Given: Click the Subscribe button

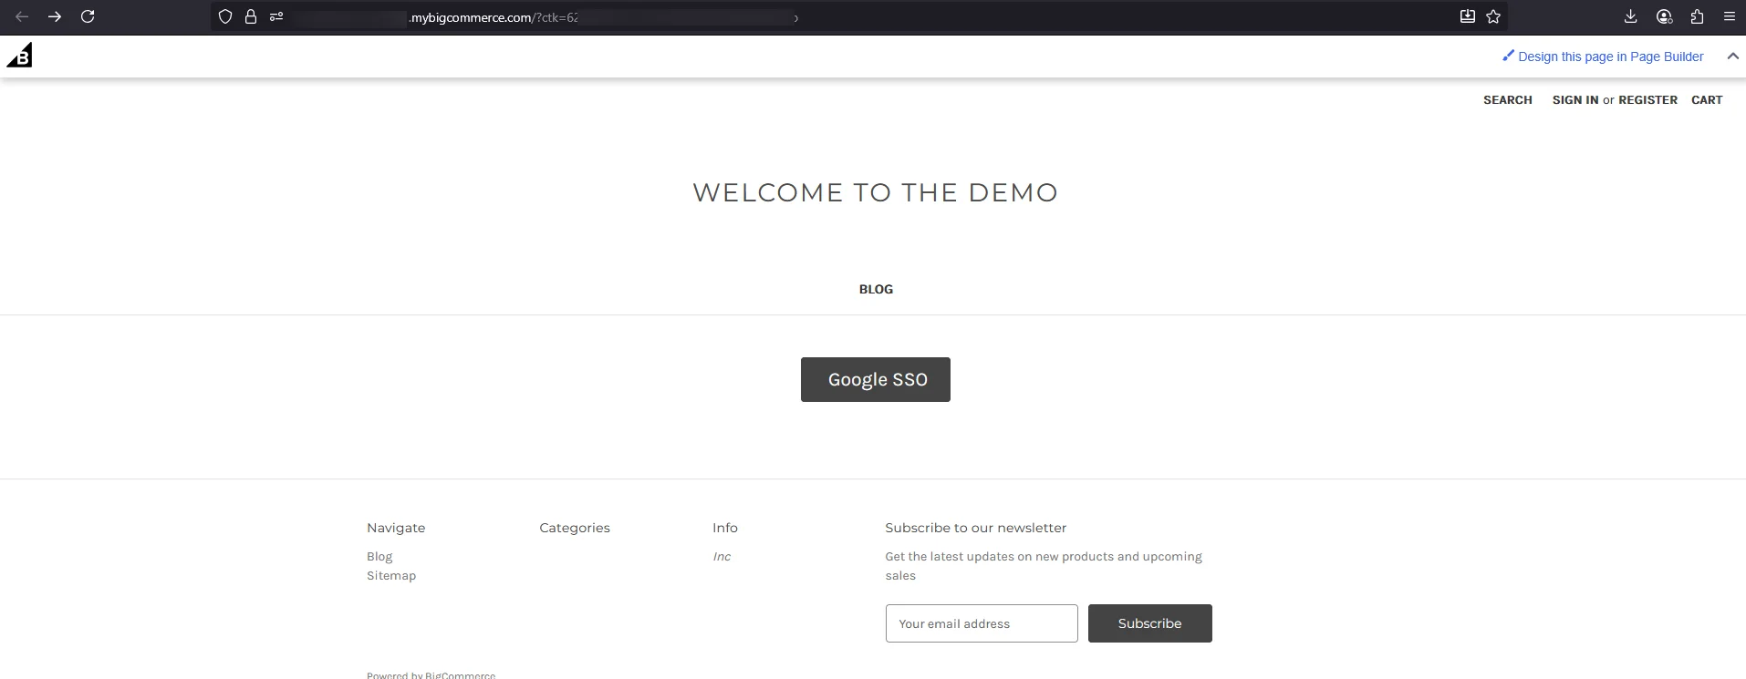Looking at the screenshot, I should click(x=1149, y=623).
